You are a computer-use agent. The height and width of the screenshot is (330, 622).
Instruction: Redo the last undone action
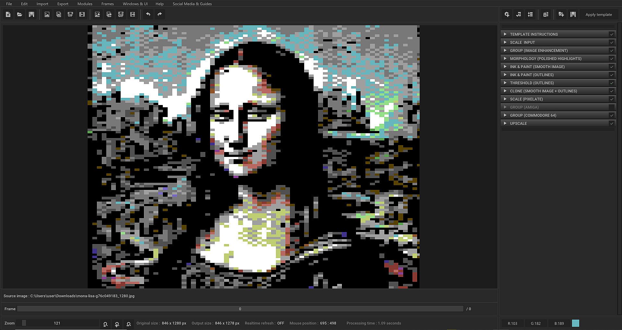(x=160, y=15)
